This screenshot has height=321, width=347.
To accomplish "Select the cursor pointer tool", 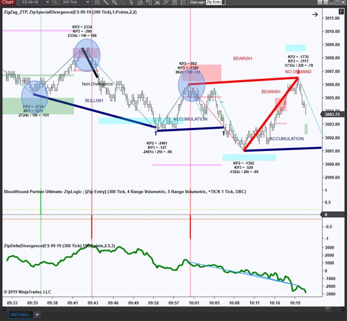I will point(131,2).
